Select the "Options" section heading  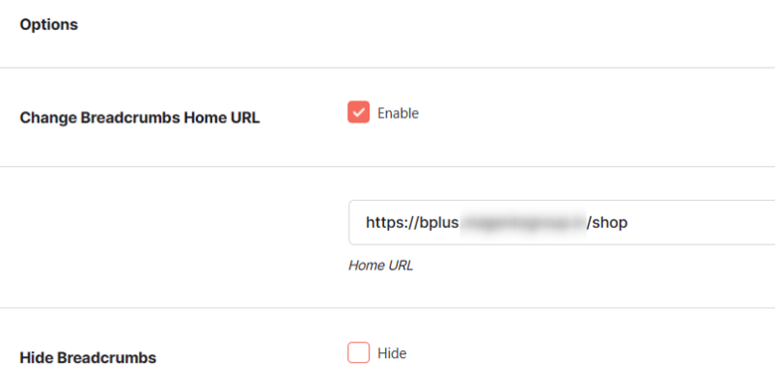click(x=49, y=25)
